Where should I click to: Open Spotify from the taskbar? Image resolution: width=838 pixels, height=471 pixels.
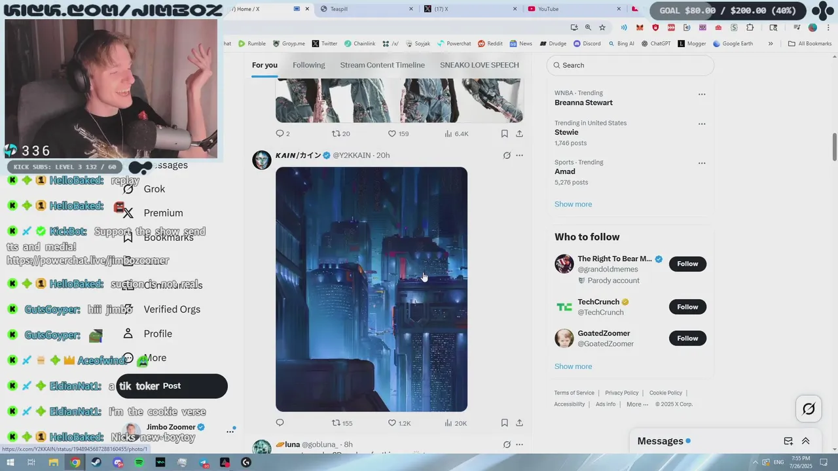(x=139, y=462)
